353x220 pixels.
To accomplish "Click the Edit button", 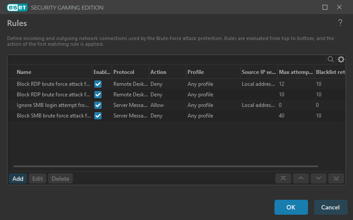I will coord(38,179).
